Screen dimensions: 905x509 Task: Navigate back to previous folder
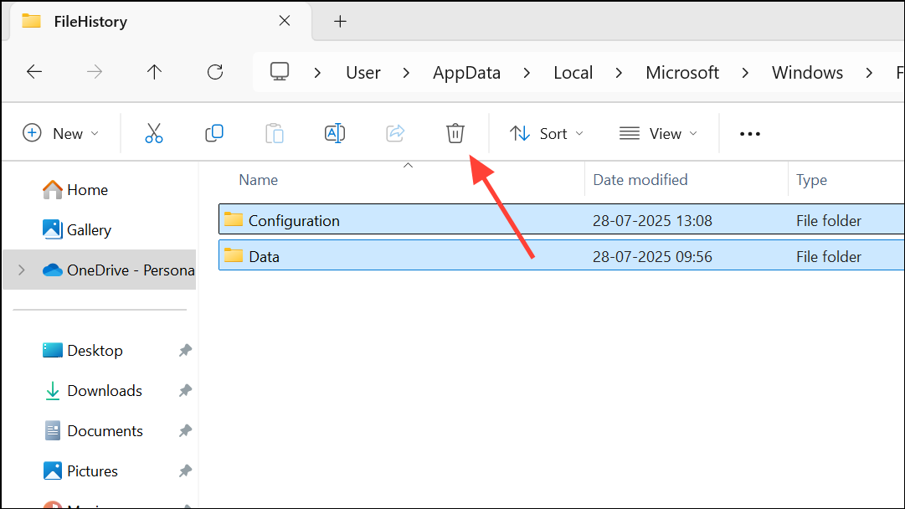(34, 72)
